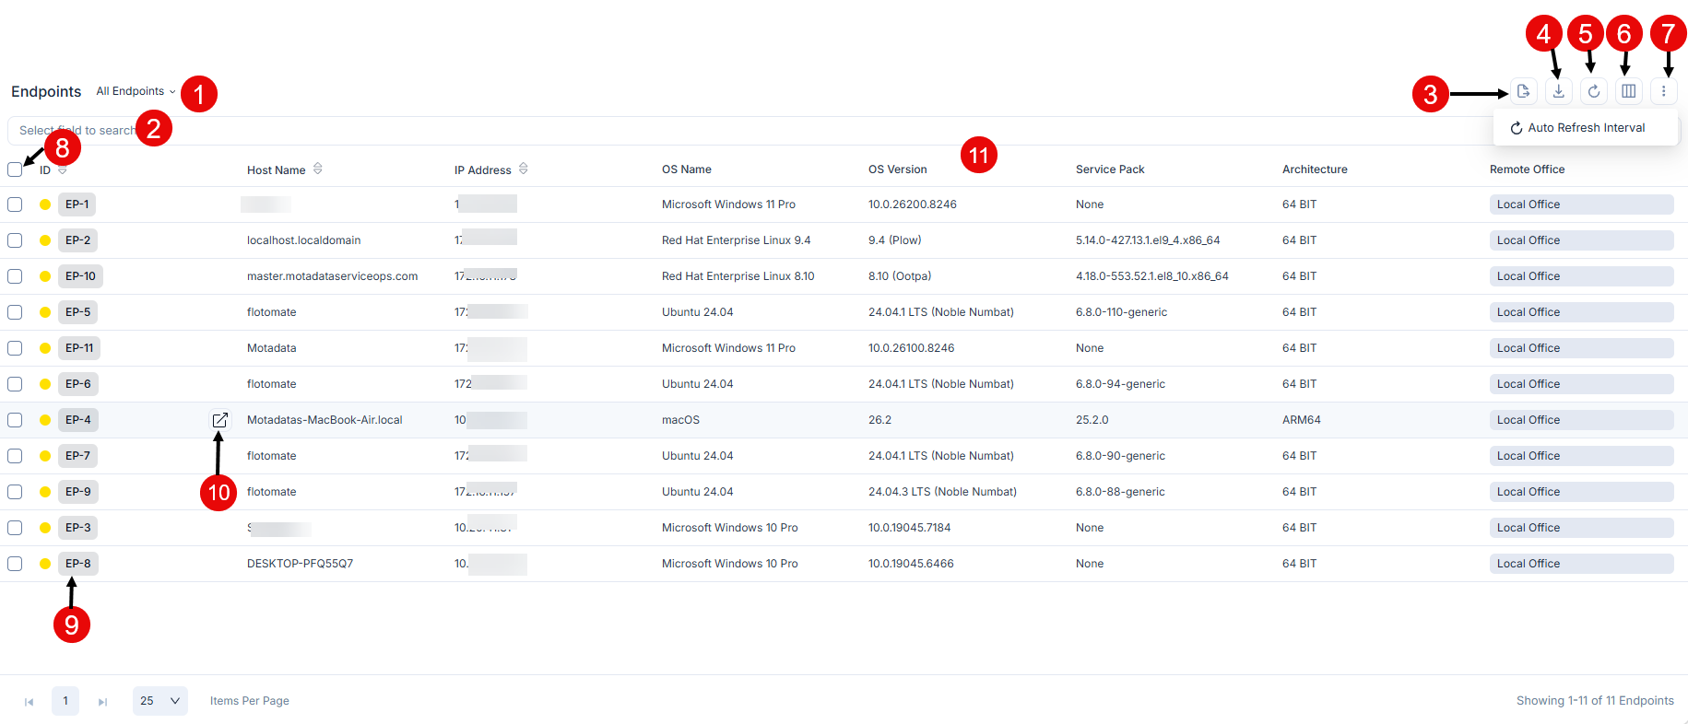Check the EP-2 row checkbox

pyautogui.click(x=15, y=240)
